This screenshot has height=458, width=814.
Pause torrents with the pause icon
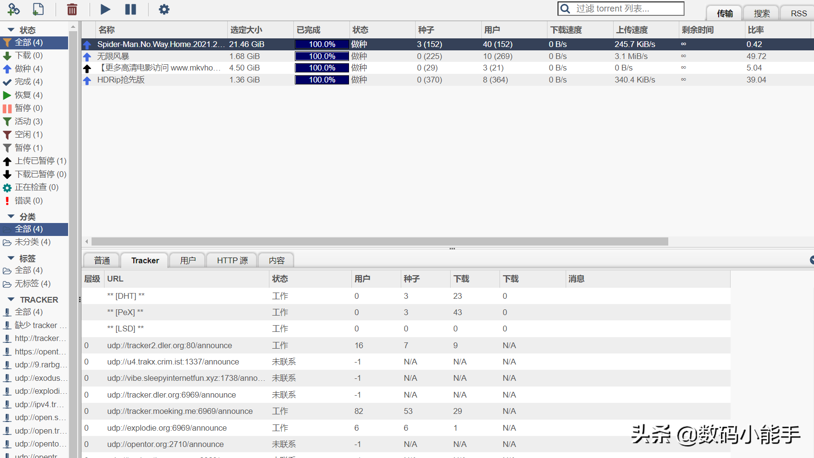coord(130,9)
